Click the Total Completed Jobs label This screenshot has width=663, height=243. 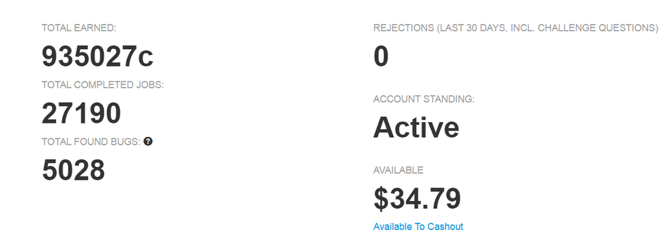click(103, 85)
